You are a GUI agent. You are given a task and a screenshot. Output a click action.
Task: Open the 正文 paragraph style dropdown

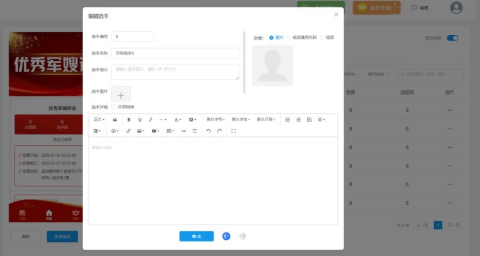pyautogui.click(x=99, y=120)
